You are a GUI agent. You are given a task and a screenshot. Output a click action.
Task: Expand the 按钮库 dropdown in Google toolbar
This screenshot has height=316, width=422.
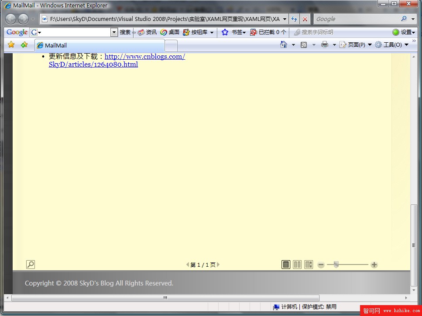[x=212, y=32]
